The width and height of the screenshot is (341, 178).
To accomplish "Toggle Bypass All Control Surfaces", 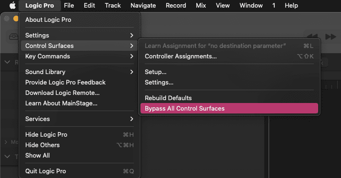I will (x=229, y=108).
